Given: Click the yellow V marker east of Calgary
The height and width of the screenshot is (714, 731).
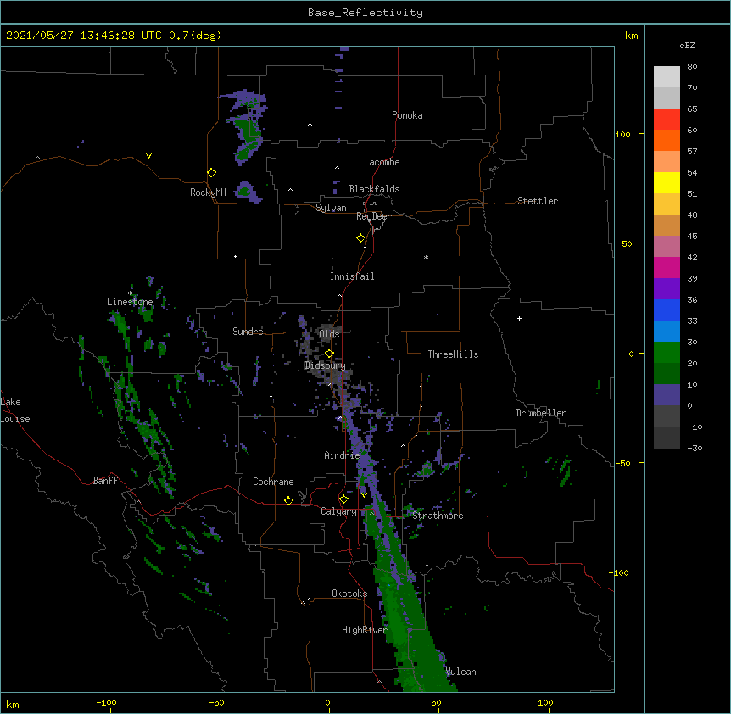Looking at the screenshot, I should (364, 495).
